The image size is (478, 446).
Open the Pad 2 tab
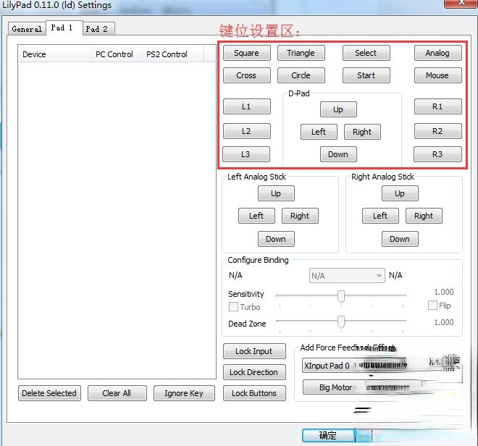point(98,29)
